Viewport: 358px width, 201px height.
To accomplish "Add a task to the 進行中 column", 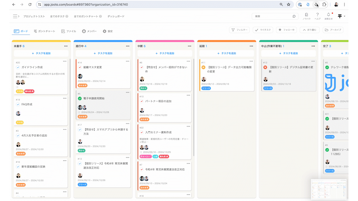I will point(103,53).
